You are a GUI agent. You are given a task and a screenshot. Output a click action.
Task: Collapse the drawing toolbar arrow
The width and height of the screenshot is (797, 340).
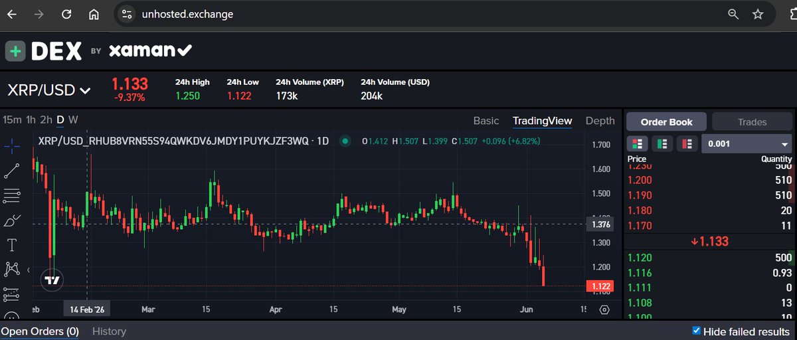click(28, 270)
